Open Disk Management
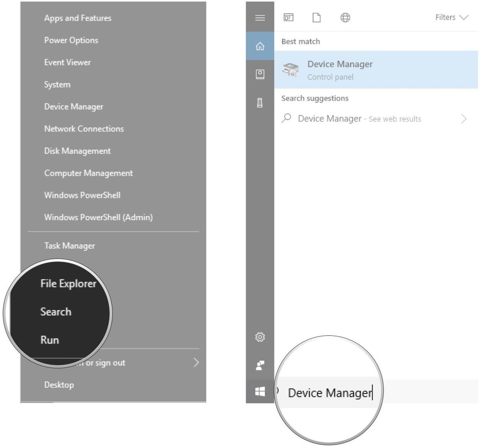Image resolution: width=480 pixels, height=448 pixels. pyautogui.click(x=78, y=151)
